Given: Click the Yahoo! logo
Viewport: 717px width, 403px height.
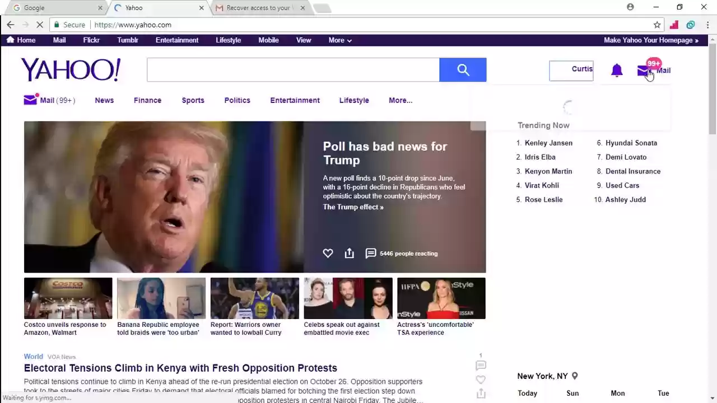Looking at the screenshot, I should [x=71, y=70].
